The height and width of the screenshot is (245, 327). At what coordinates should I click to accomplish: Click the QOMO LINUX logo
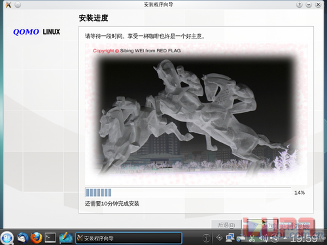coord(37,32)
